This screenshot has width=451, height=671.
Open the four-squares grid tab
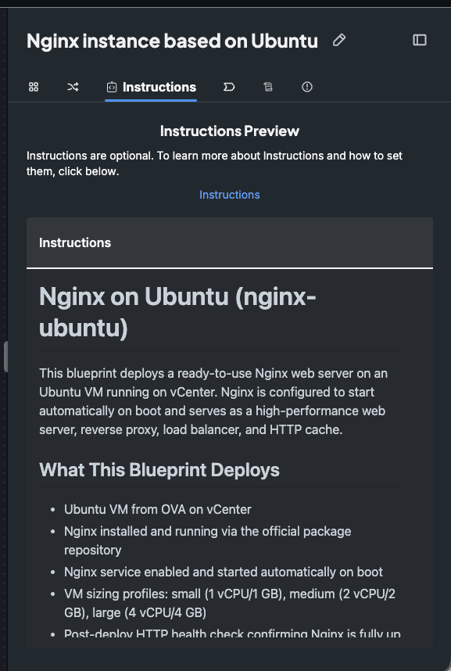(34, 87)
